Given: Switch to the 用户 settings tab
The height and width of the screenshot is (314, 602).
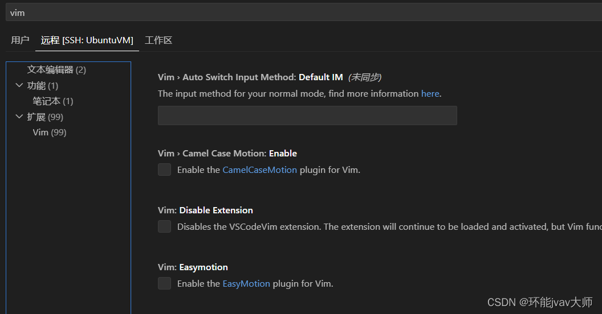Looking at the screenshot, I should [20, 40].
